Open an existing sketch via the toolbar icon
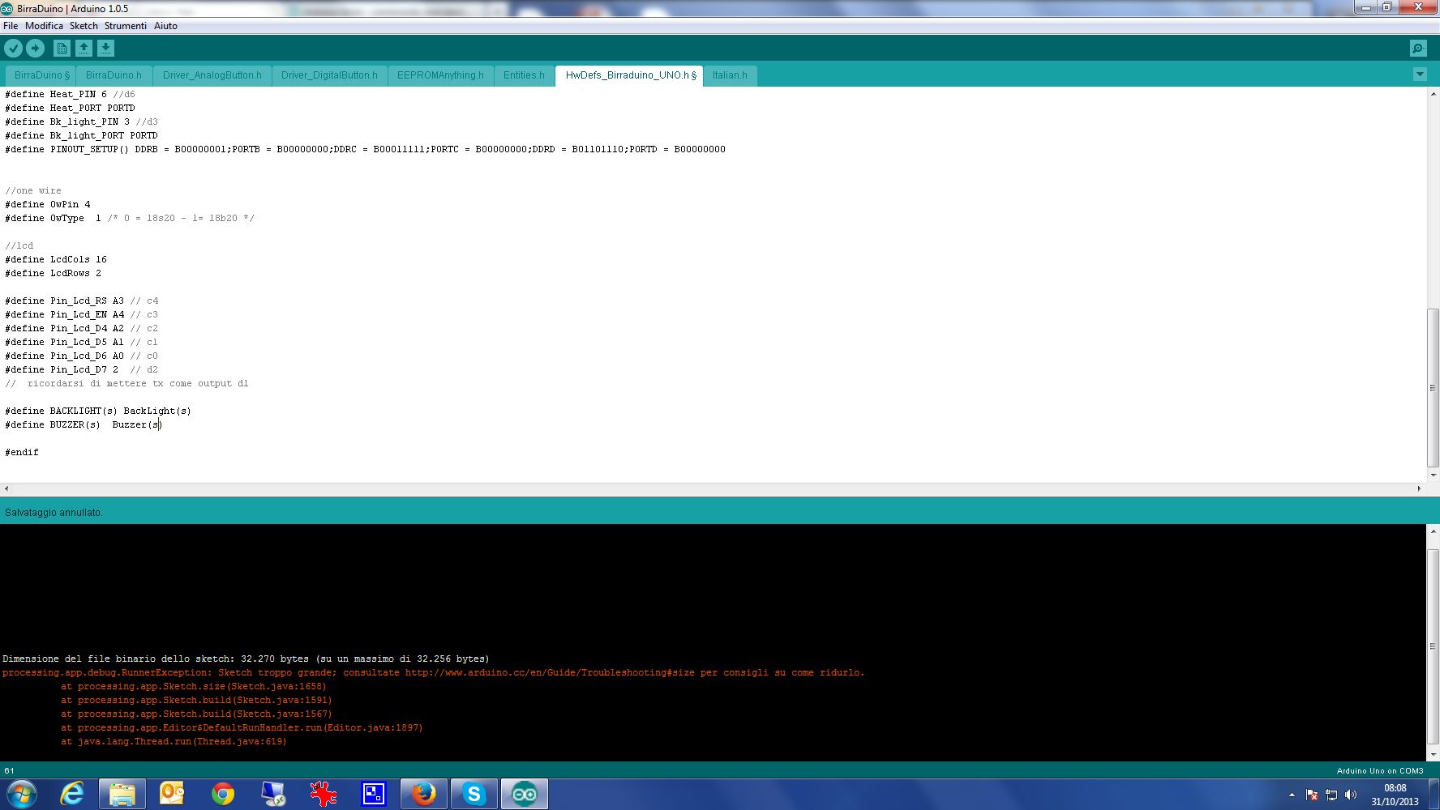The width and height of the screenshot is (1440, 810). pyautogui.click(x=84, y=48)
